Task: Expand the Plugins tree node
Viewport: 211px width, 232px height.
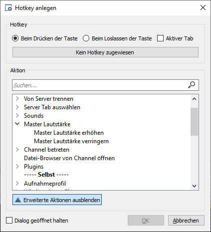Action: point(17,166)
